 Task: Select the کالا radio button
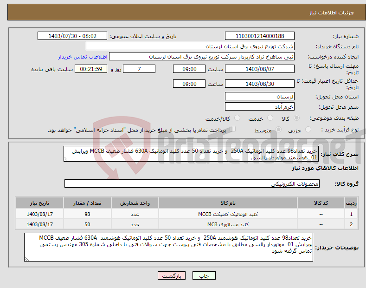[296, 118]
